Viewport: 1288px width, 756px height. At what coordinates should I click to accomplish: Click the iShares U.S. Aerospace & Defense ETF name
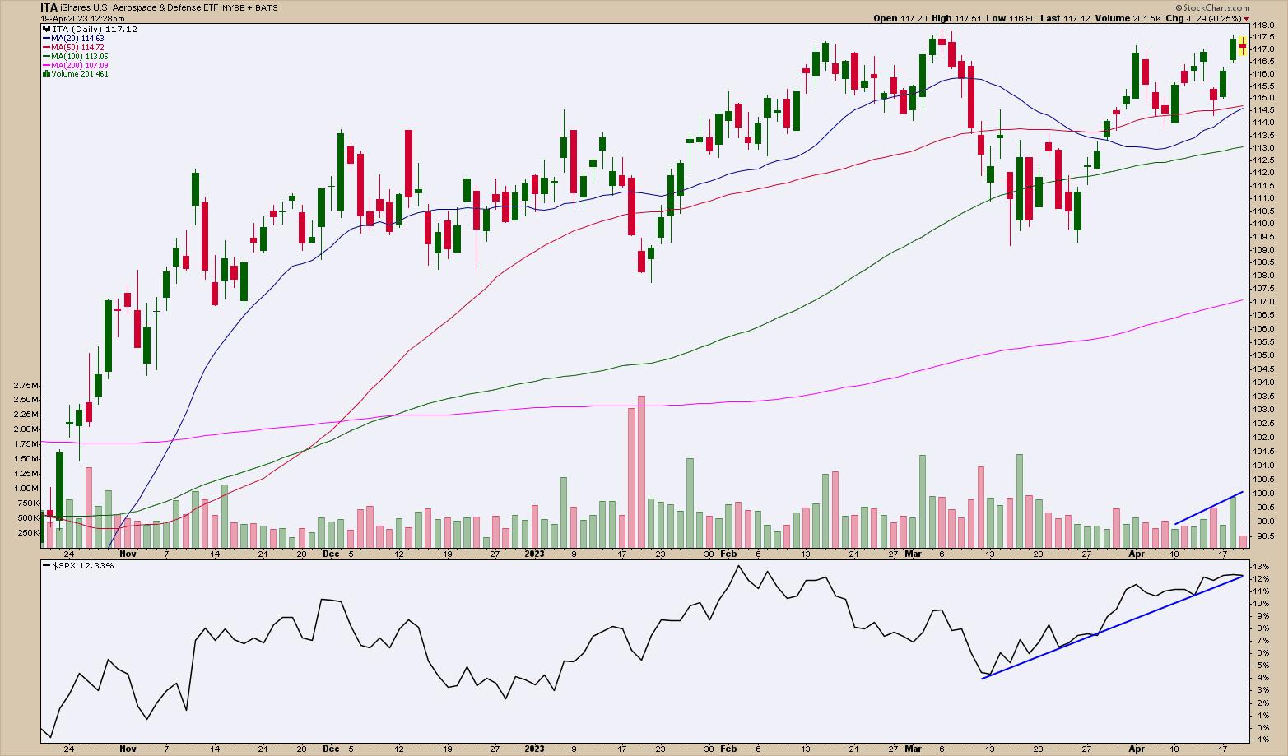coord(140,7)
